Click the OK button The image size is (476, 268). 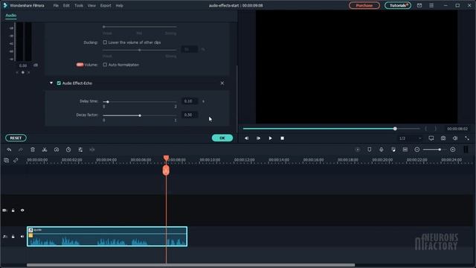pos(222,138)
